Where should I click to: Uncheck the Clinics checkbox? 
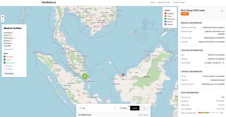click(4, 60)
